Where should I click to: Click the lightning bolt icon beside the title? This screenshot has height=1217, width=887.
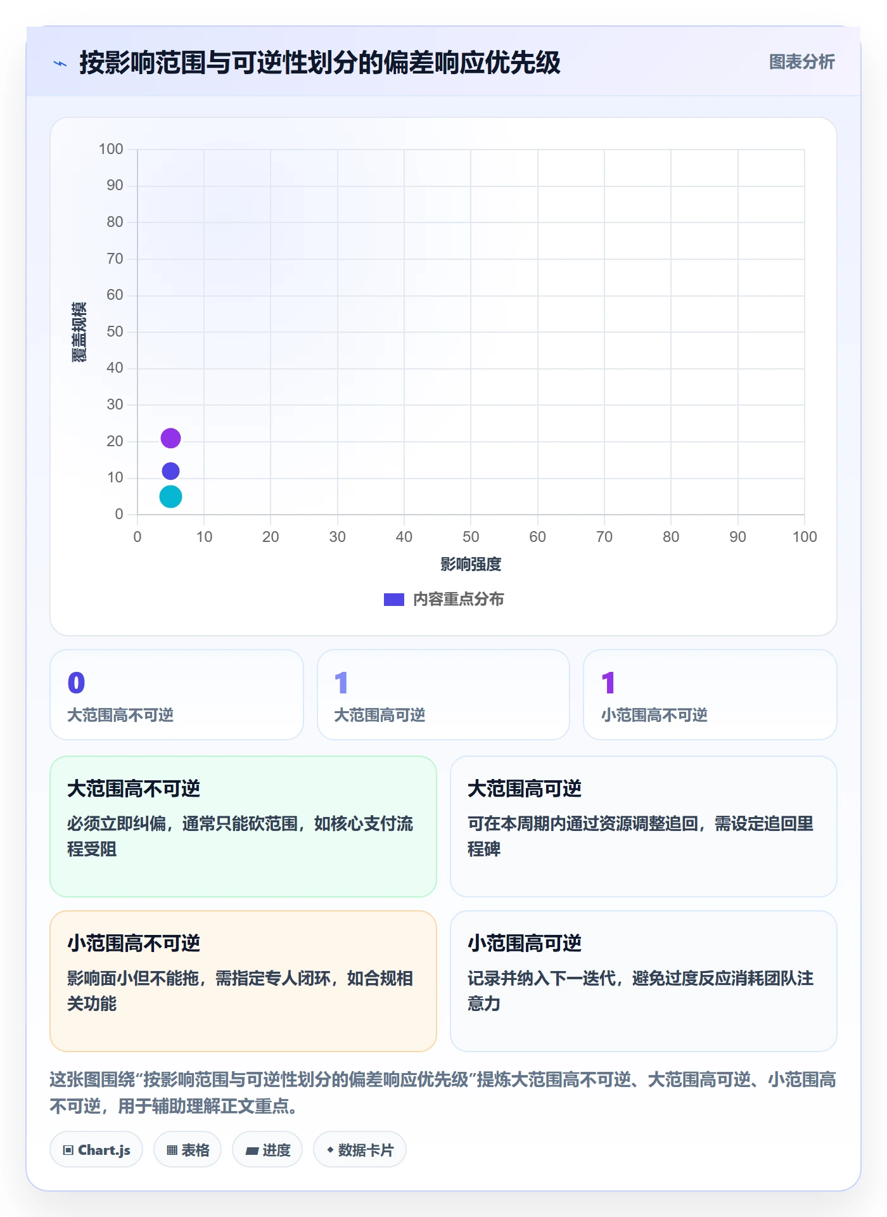tap(60, 63)
